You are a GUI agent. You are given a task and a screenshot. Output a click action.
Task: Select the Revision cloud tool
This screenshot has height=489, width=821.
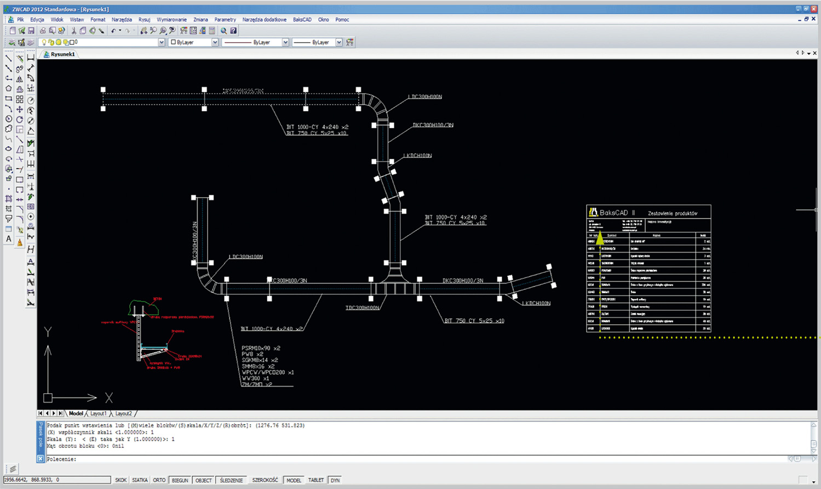click(9, 129)
